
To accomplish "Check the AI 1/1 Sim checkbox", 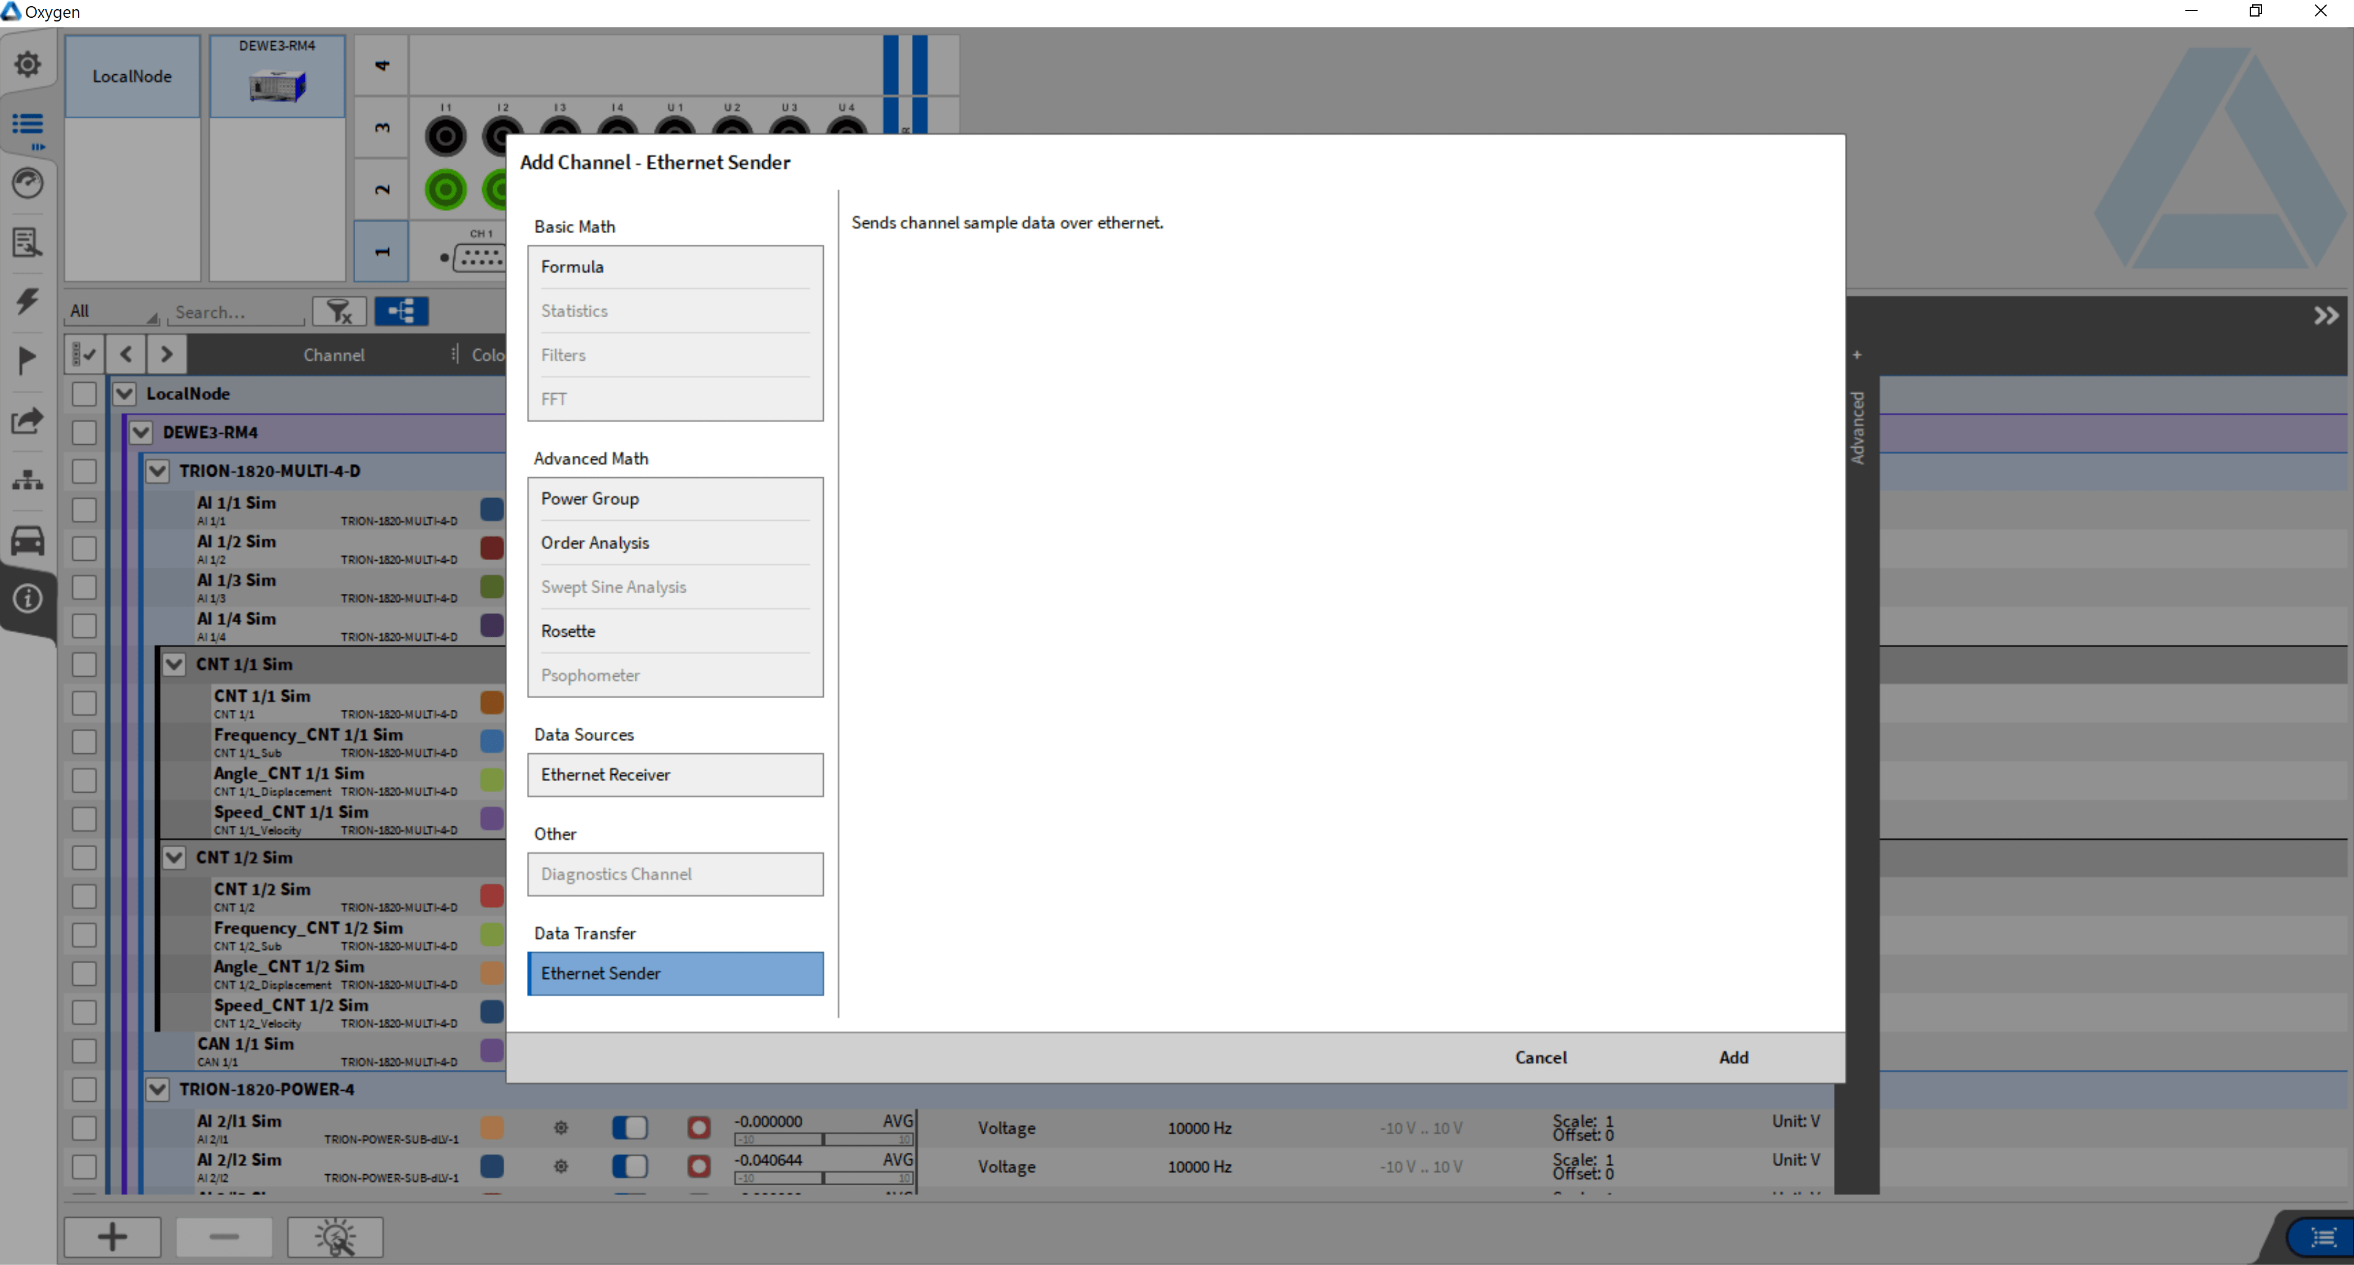I will [x=84, y=510].
